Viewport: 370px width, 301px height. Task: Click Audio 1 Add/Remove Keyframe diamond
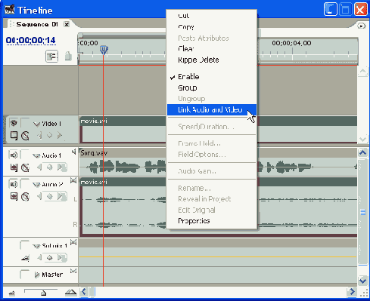50,167
